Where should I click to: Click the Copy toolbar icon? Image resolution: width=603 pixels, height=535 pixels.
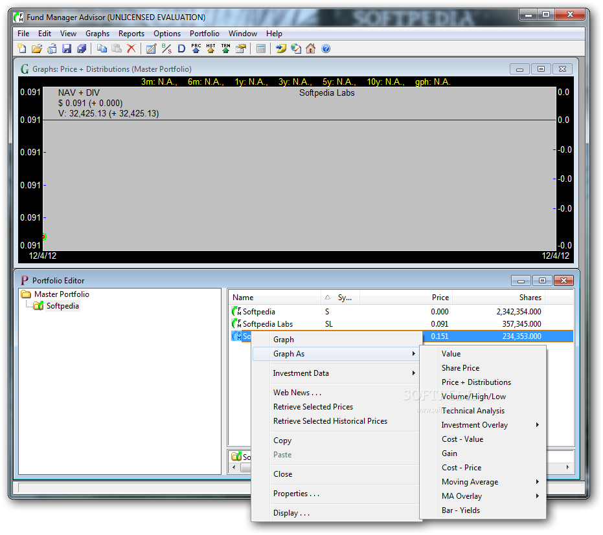click(x=102, y=49)
